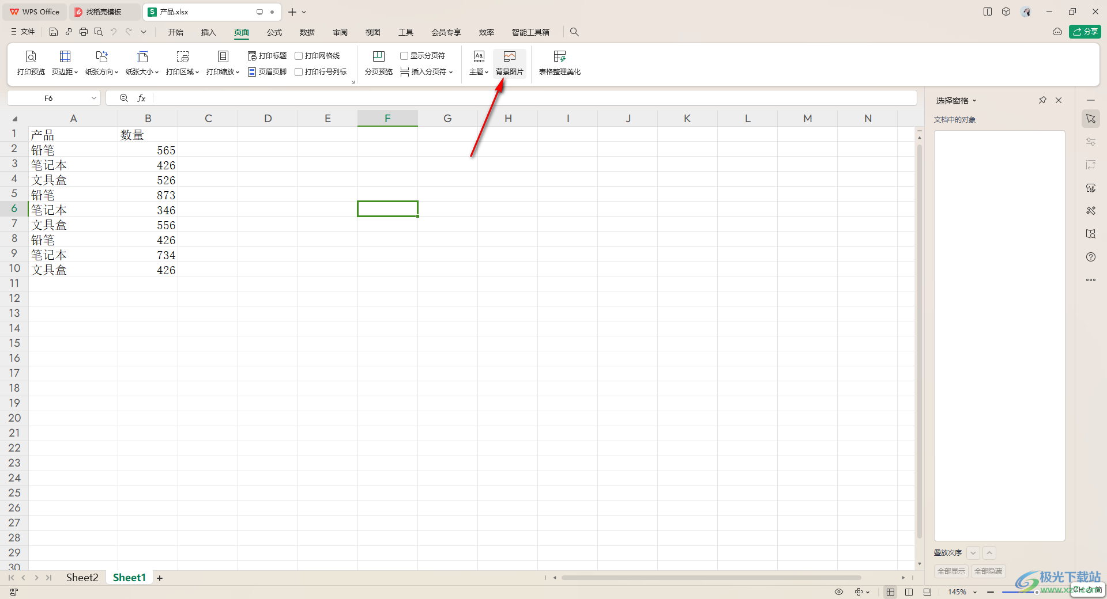
Task: Select the Sheet2 worksheet tab
Action: tap(82, 578)
